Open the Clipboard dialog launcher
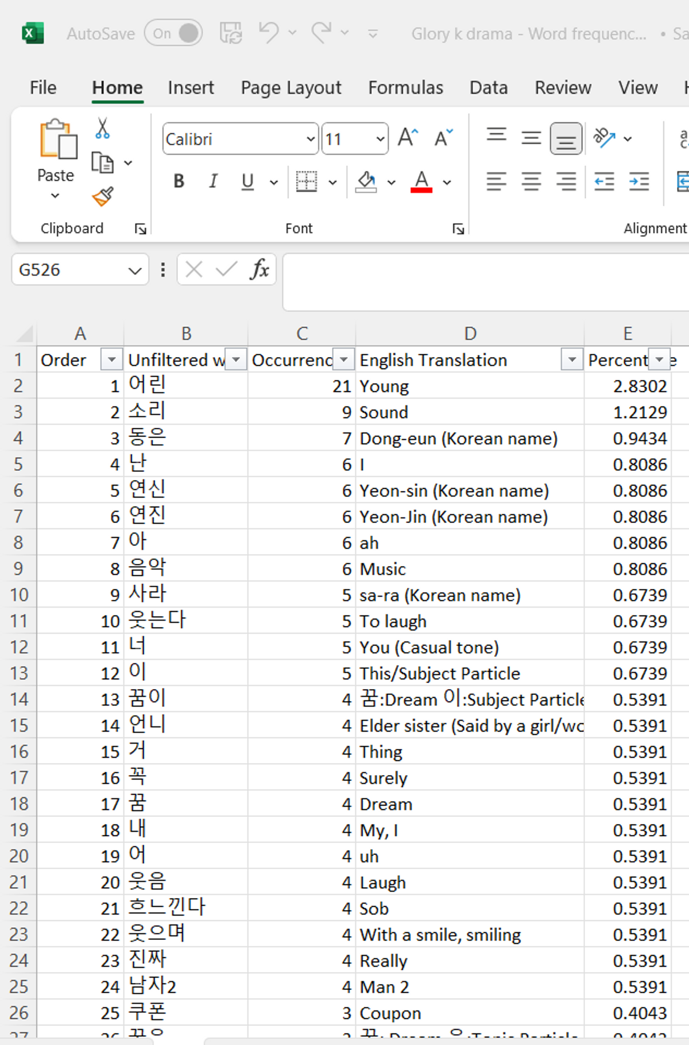This screenshot has height=1045, width=689. (140, 229)
